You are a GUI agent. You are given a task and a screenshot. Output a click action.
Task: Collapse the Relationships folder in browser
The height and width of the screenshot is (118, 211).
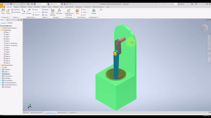tap(1, 30)
